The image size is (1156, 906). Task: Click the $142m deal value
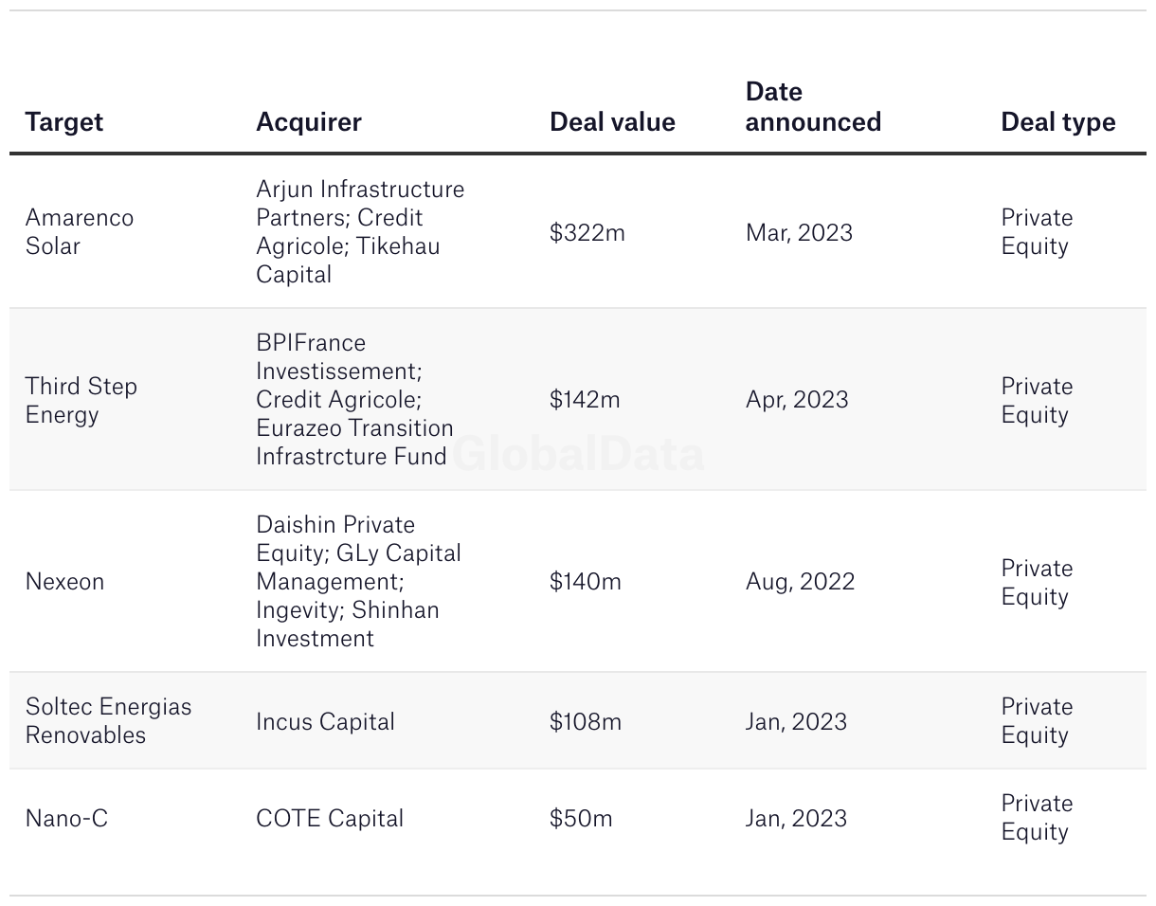[x=585, y=400]
